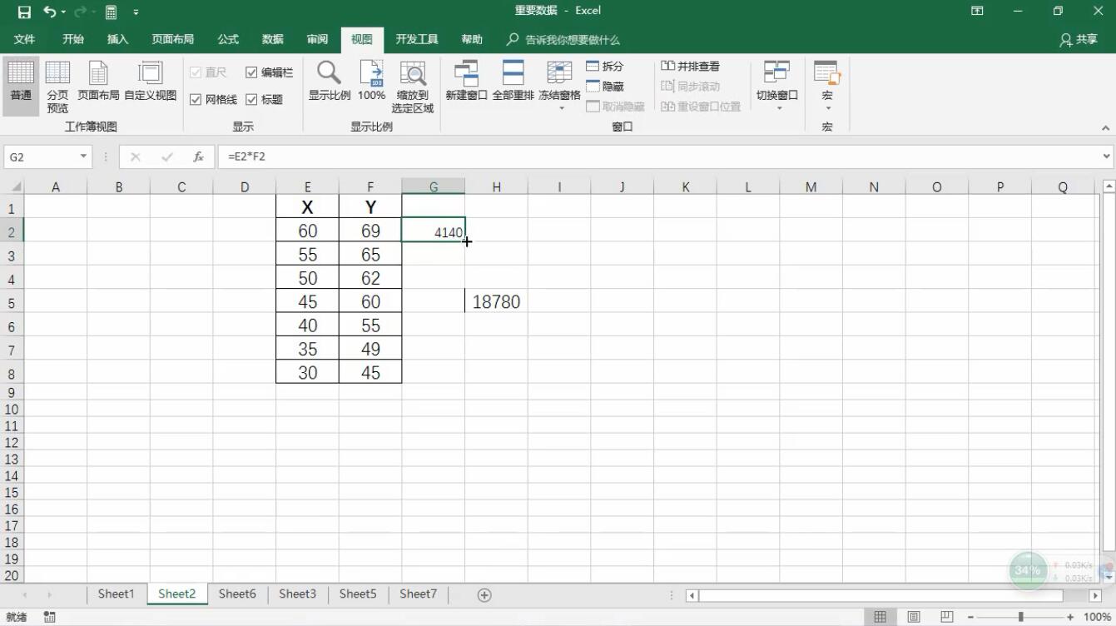Select the entire sheet with corner button
The image size is (1116, 626).
[12, 187]
